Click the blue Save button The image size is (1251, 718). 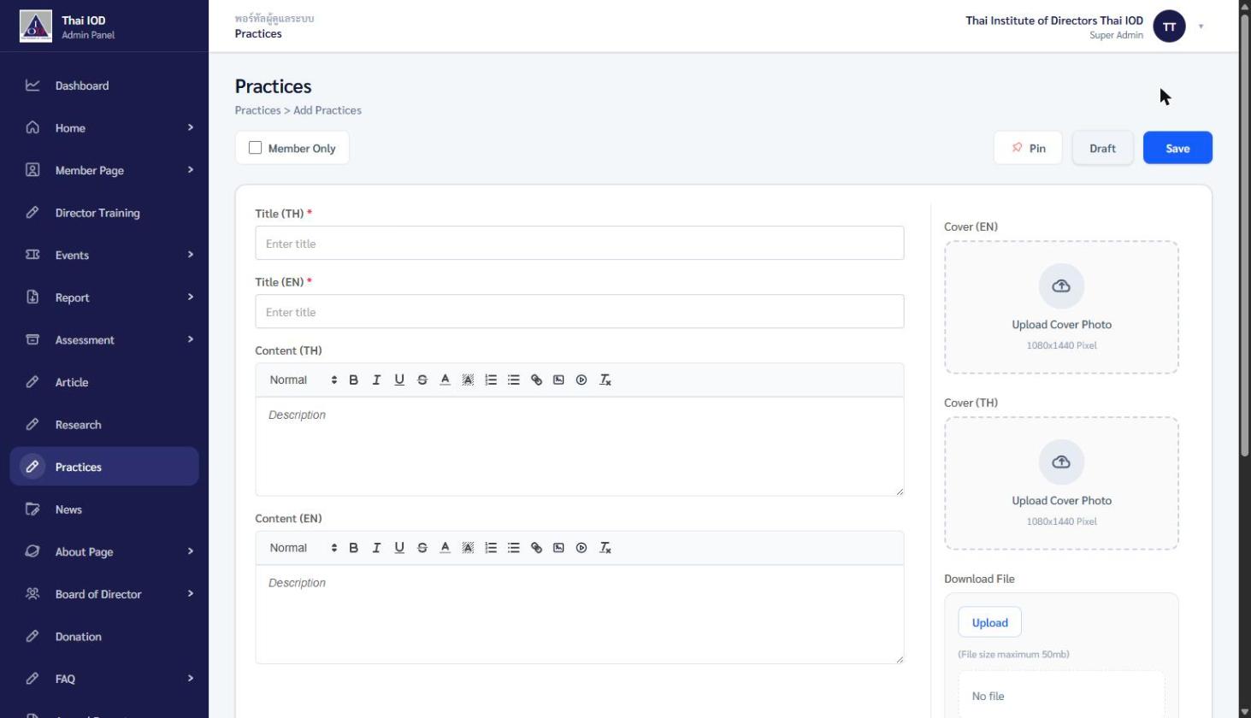pyautogui.click(x=1177, y=148)
